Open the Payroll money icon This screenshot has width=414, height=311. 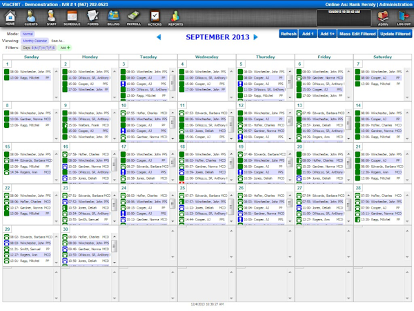coord(134,18)
